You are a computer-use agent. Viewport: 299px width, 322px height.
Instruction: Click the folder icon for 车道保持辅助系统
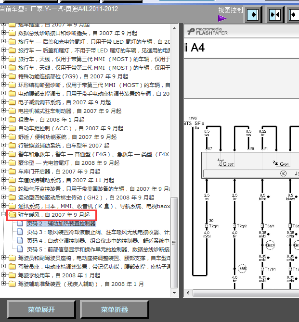pos(12,180)
